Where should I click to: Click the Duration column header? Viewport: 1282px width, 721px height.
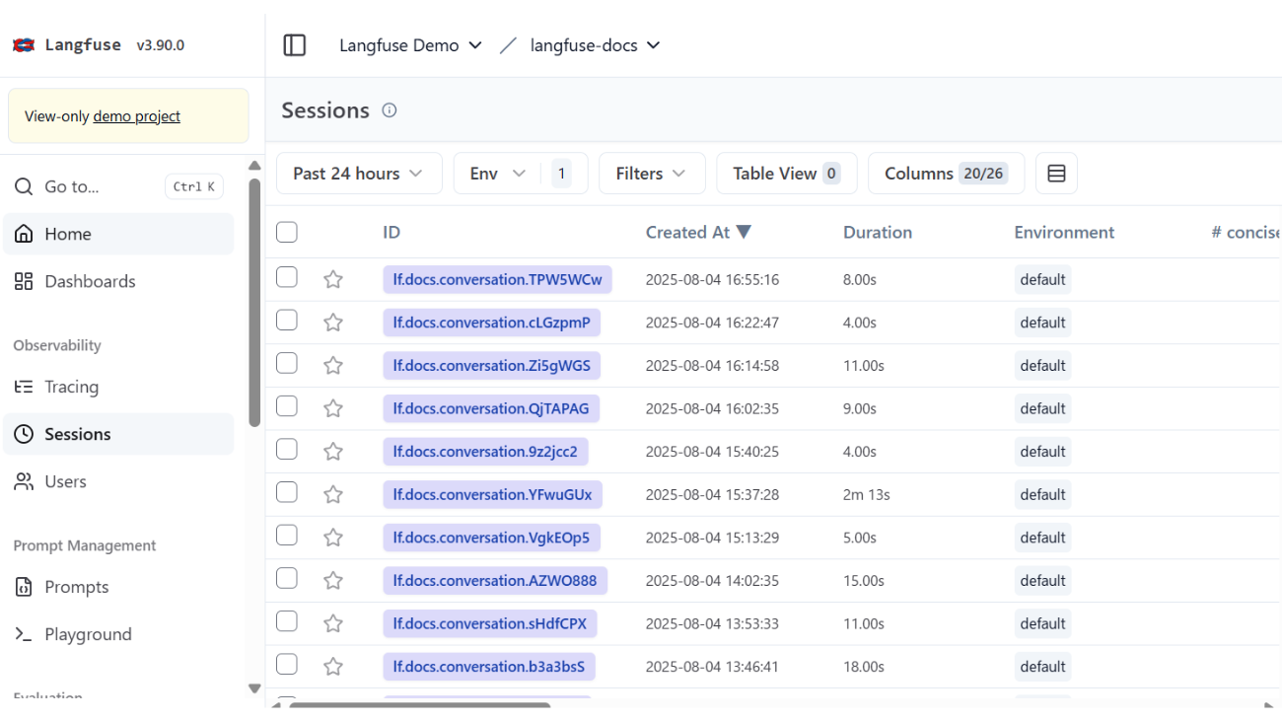(878, 232)
